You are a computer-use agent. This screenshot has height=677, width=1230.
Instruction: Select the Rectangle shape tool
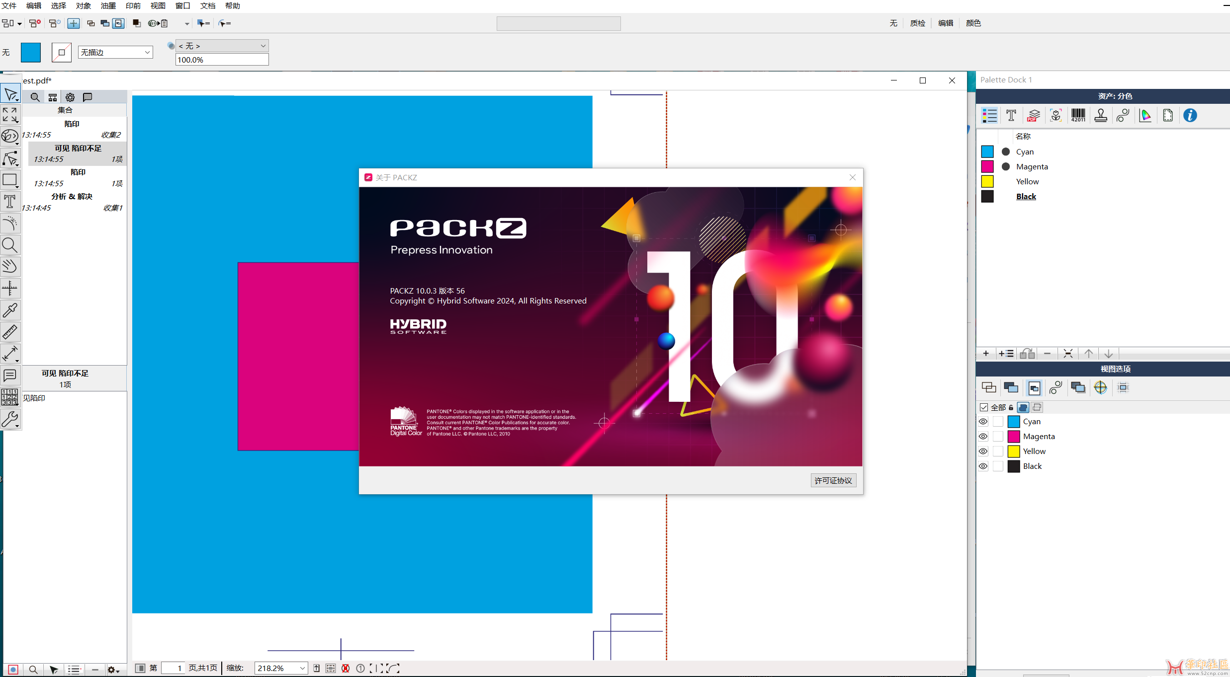[x=10, y=180]
